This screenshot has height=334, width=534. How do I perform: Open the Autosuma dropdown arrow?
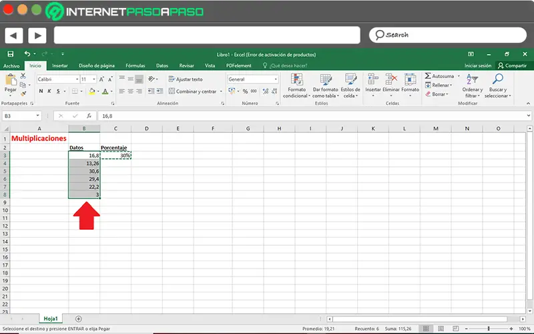click(x=459, y=76)
